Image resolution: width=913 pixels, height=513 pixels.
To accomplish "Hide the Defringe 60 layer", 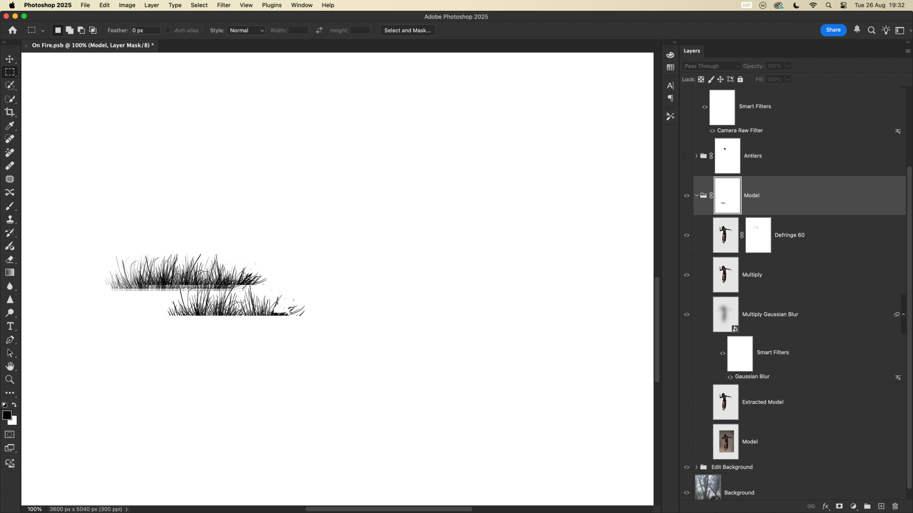I will pos(687,235).
